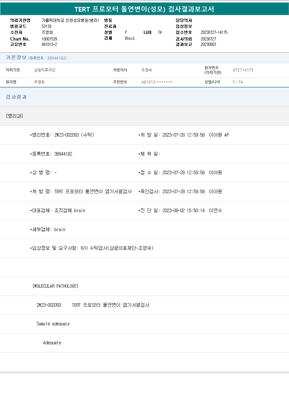Select the Adequate result value
Image resolution: width=289 pixels, height=393 pixels.
[x=52, y=343]
